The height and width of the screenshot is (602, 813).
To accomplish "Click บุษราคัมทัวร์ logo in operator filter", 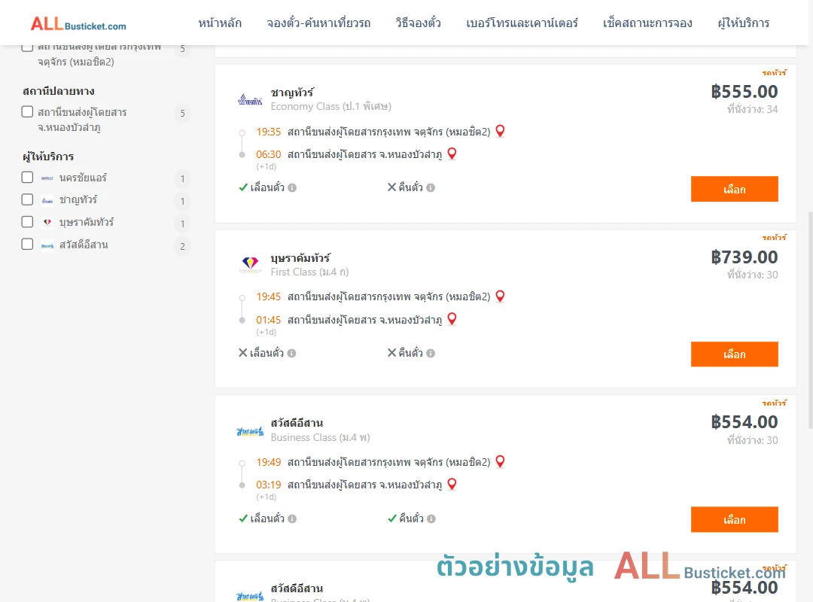I will 47,223.
